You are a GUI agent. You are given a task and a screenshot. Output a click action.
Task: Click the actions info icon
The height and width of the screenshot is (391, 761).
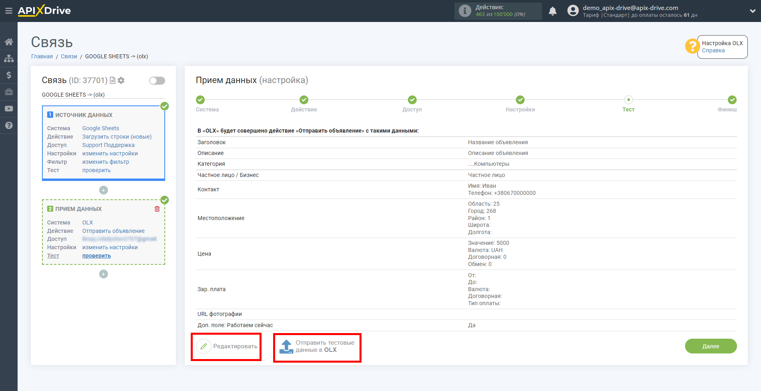click(465, 11)
